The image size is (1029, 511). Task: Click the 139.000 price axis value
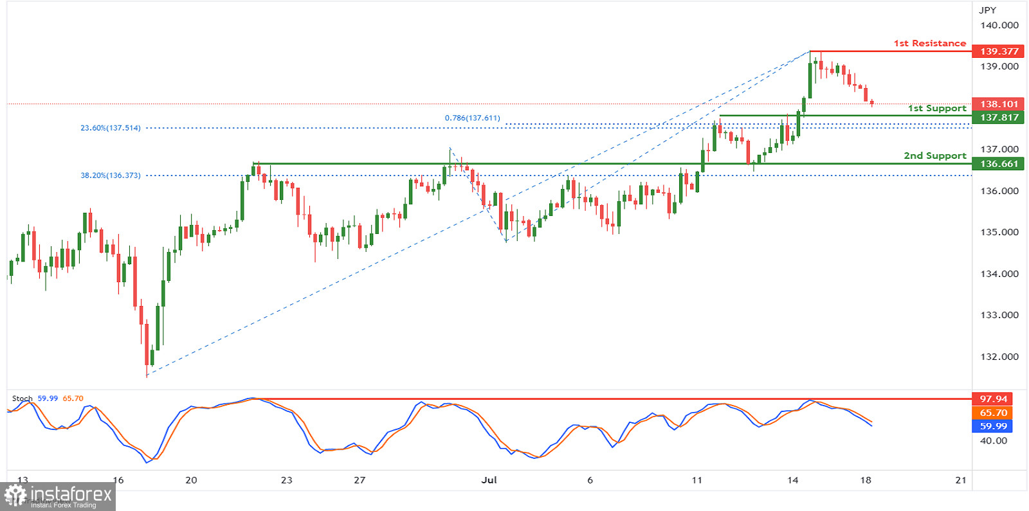click(999, 67)
